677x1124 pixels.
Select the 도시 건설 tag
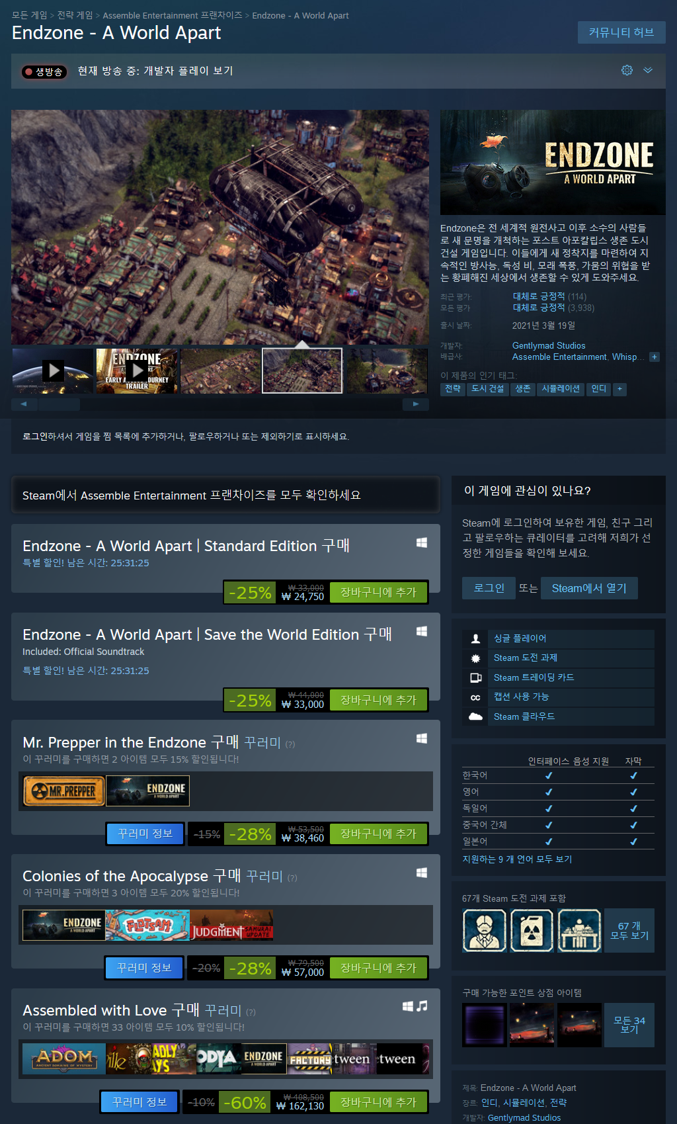(487, 389)
